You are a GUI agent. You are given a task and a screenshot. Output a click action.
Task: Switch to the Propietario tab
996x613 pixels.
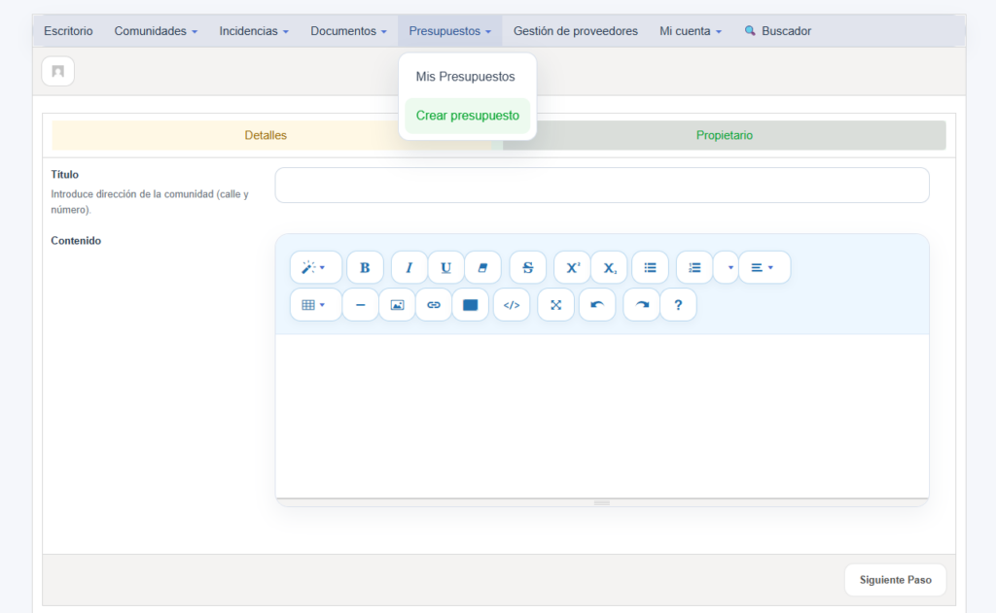tap(724, 135)
